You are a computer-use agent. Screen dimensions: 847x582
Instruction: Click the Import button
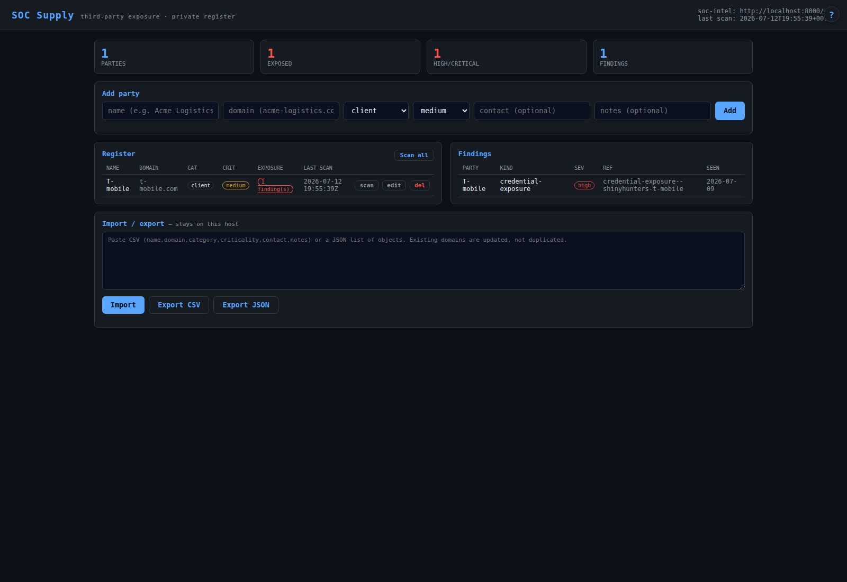coord(123,305)
